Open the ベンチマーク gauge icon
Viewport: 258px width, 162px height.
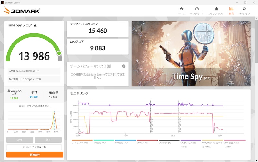tap(197, 9)
